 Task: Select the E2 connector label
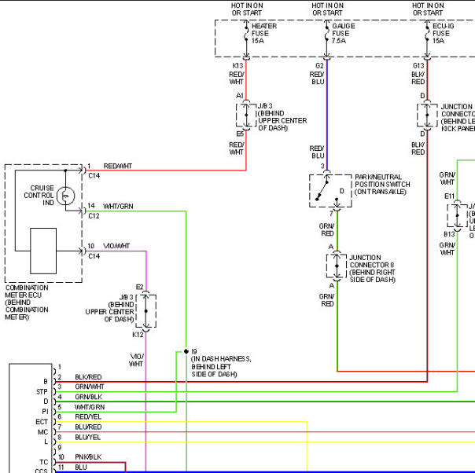point(139,287)
